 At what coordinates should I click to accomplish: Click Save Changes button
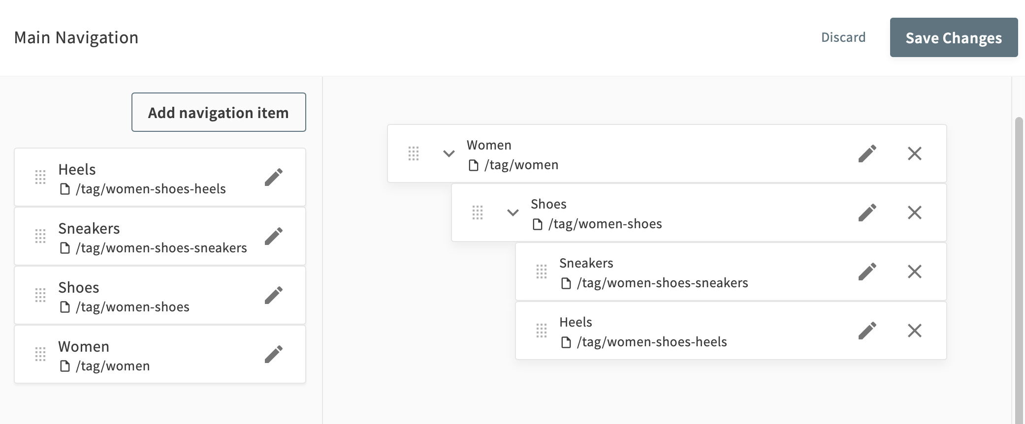(x=954, y=37)
